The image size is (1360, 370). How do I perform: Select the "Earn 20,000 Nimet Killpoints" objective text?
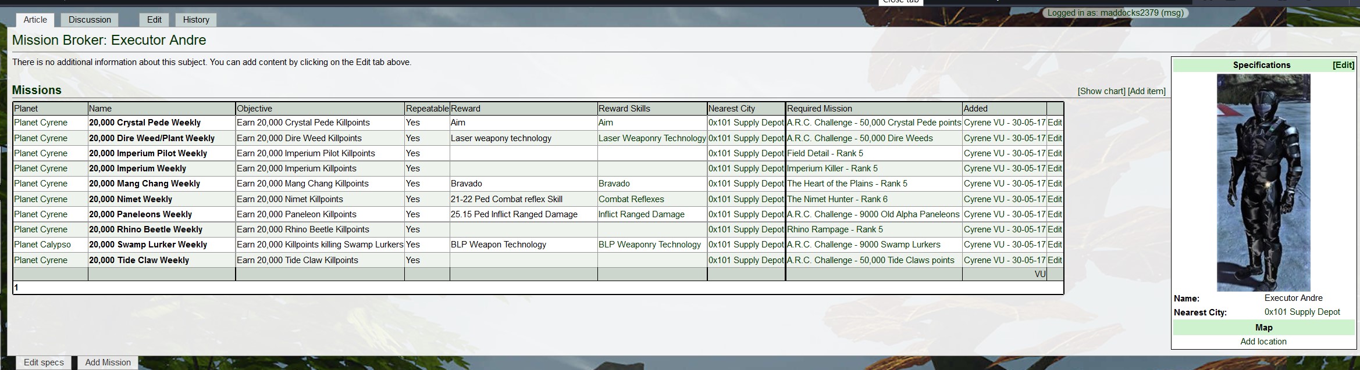click(290, 199)
